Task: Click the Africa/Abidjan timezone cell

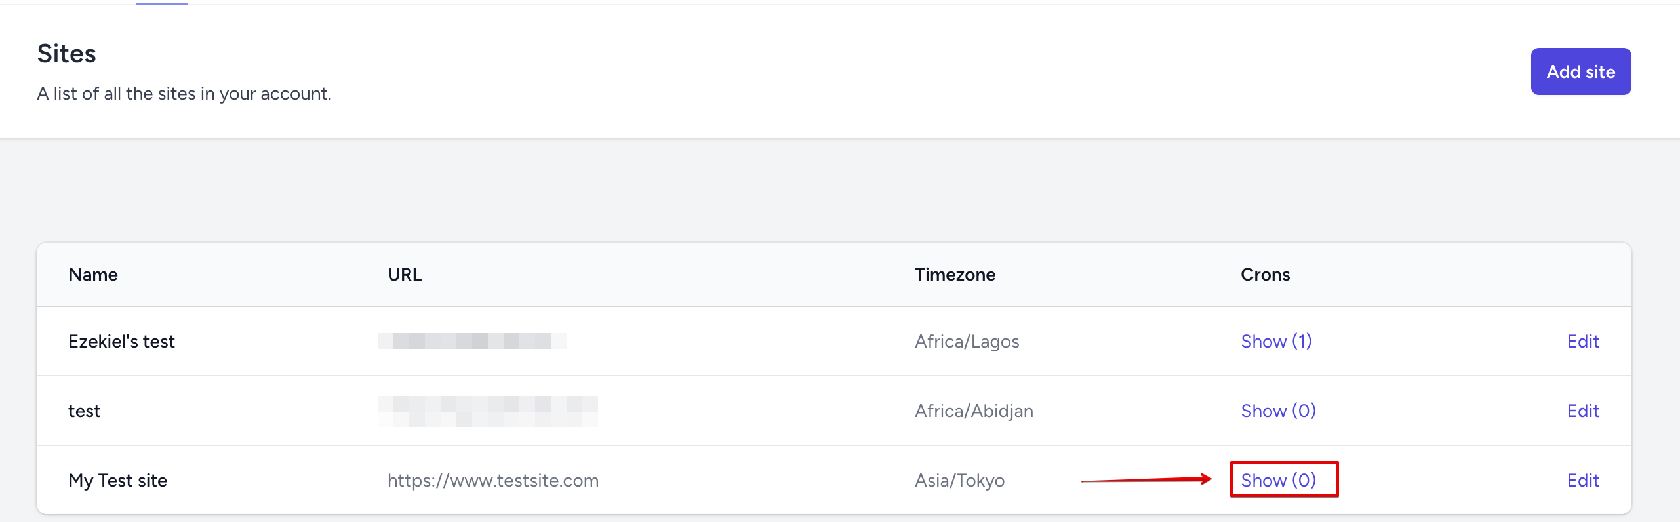Action: pos(973,411)
